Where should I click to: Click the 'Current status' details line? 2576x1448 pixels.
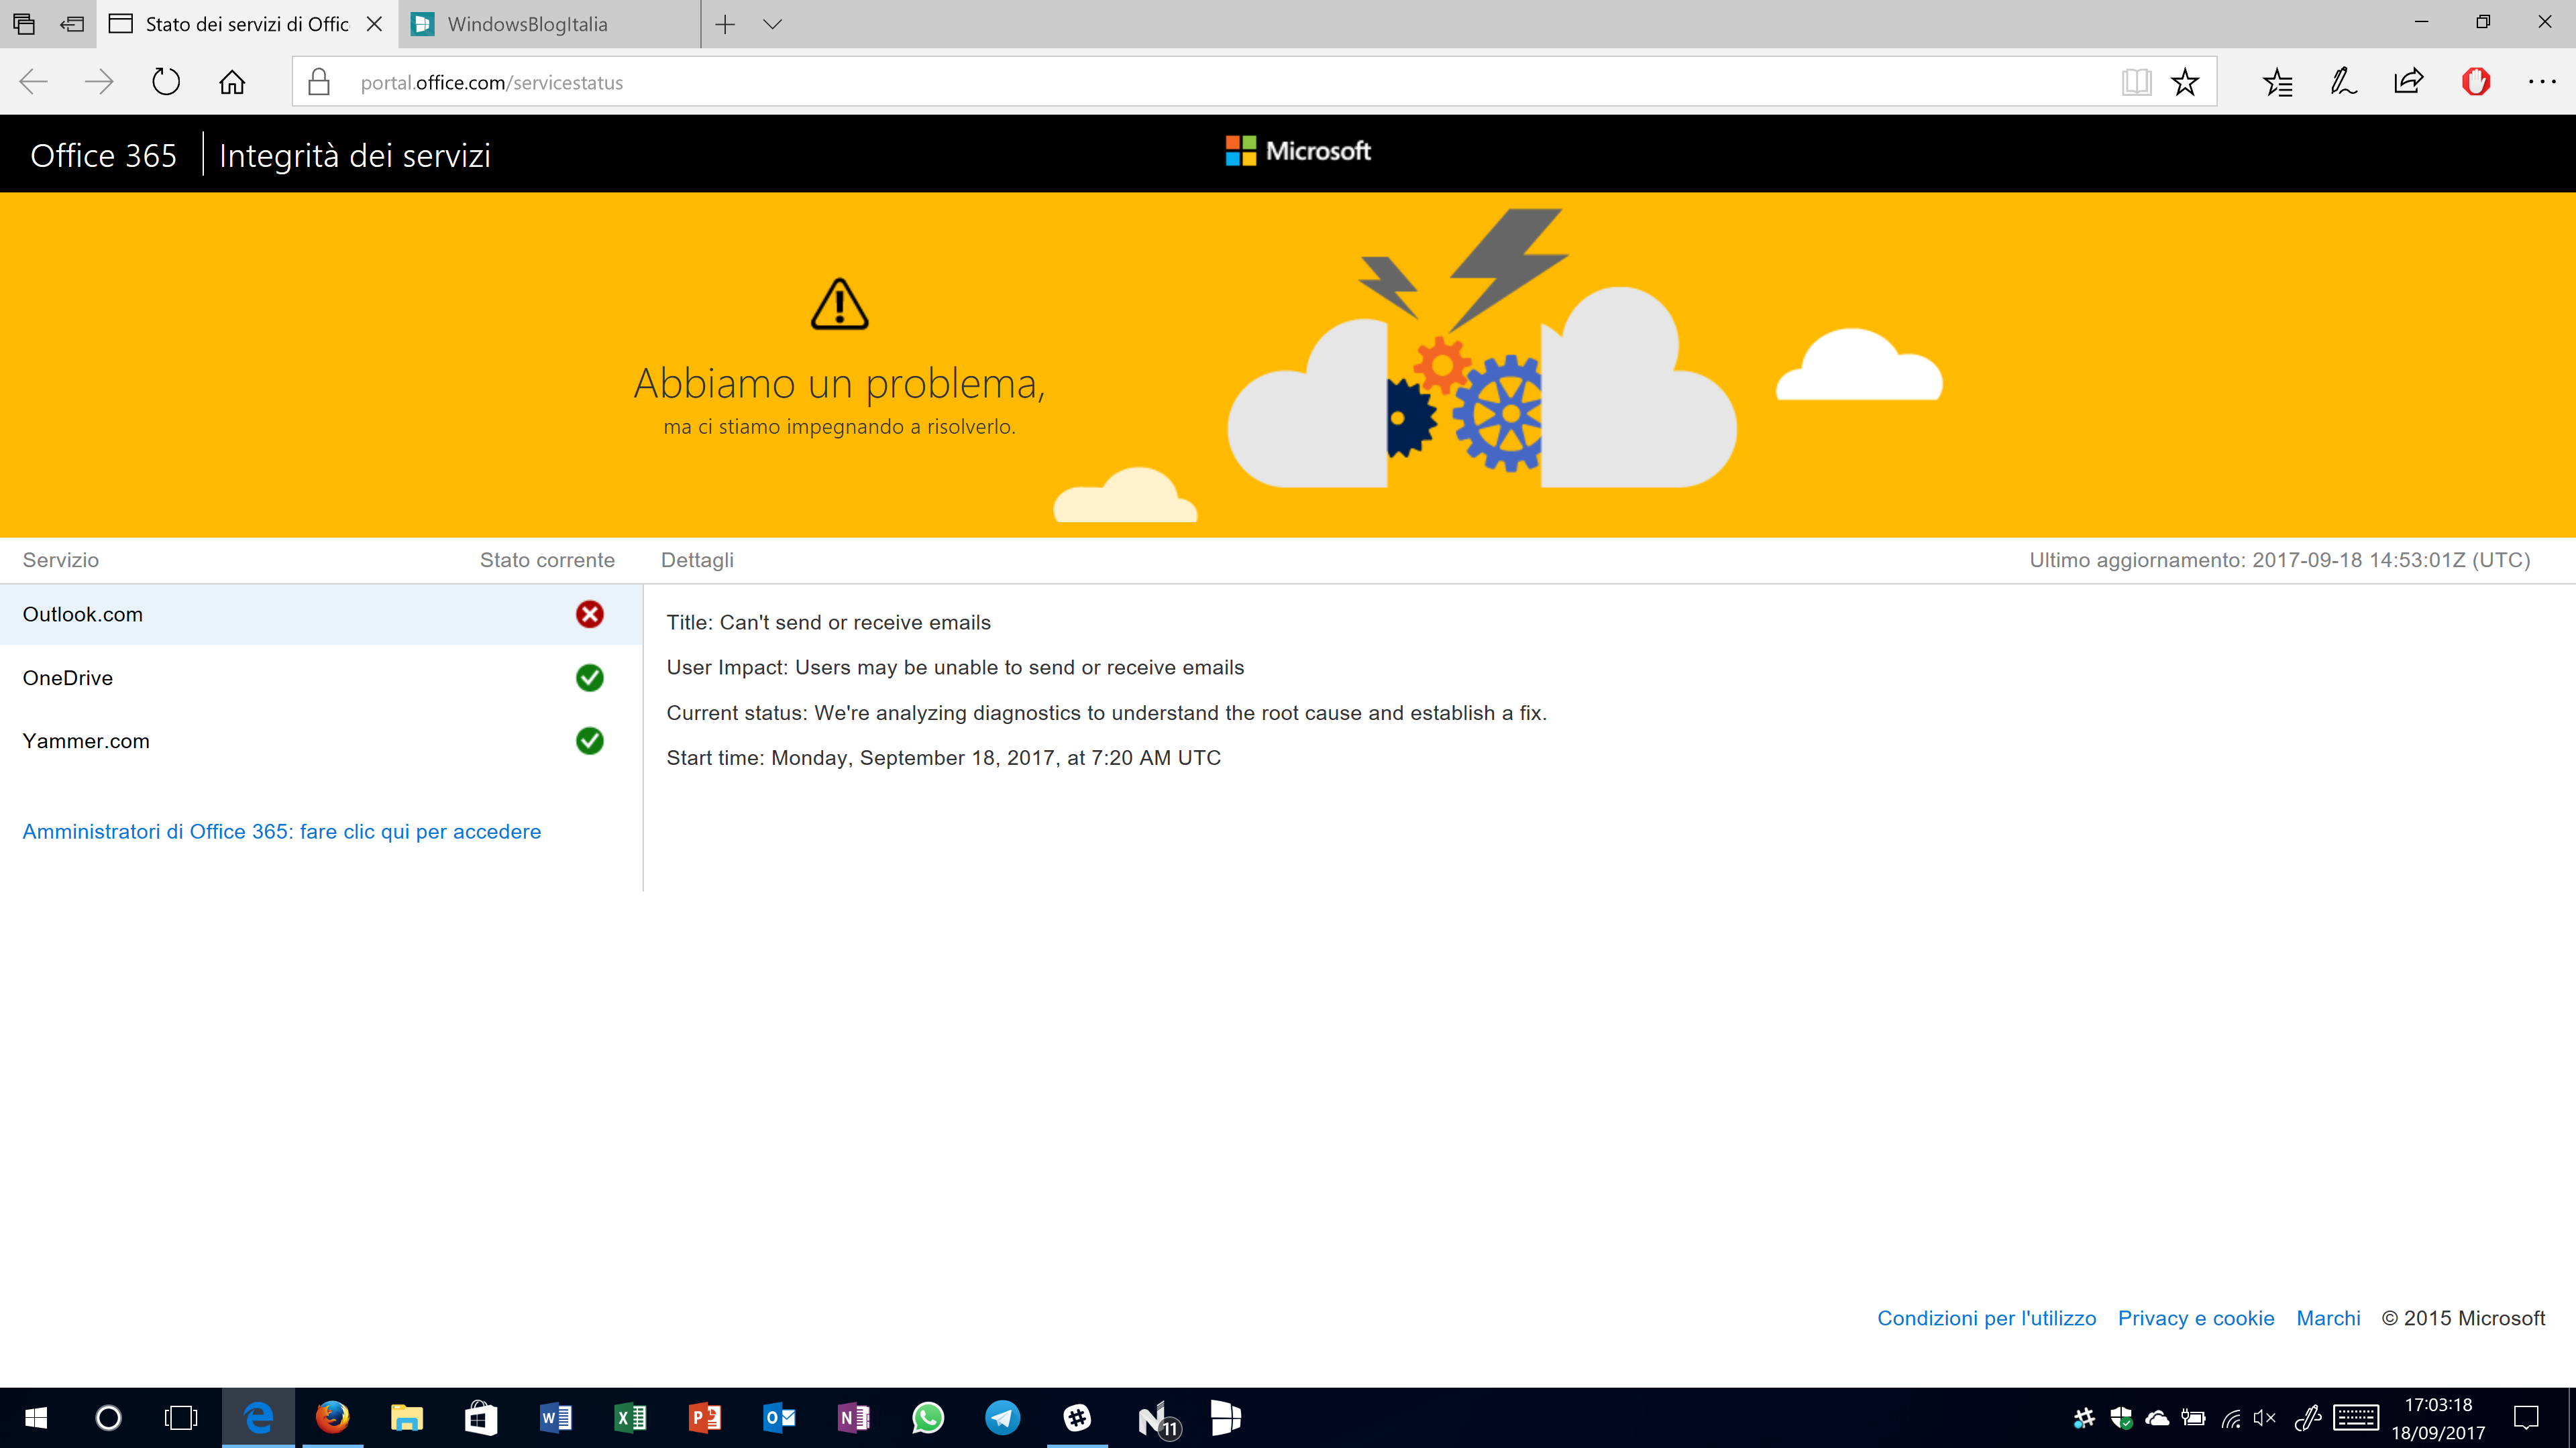point(1107,713)
